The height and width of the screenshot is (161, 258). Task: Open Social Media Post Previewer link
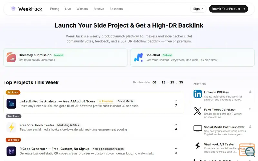pyautogui.click(x=224, y=127)
